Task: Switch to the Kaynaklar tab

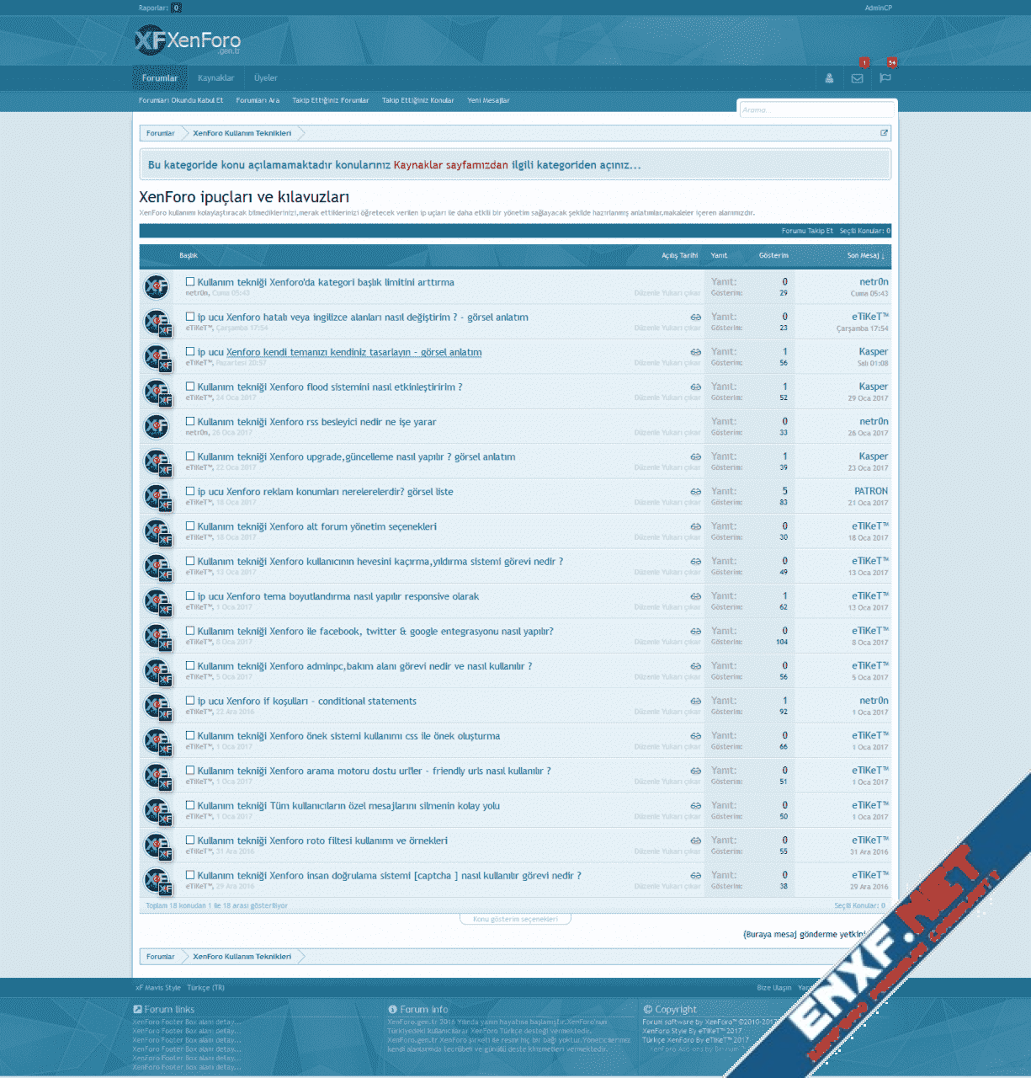Action: (x=215, y=78)
